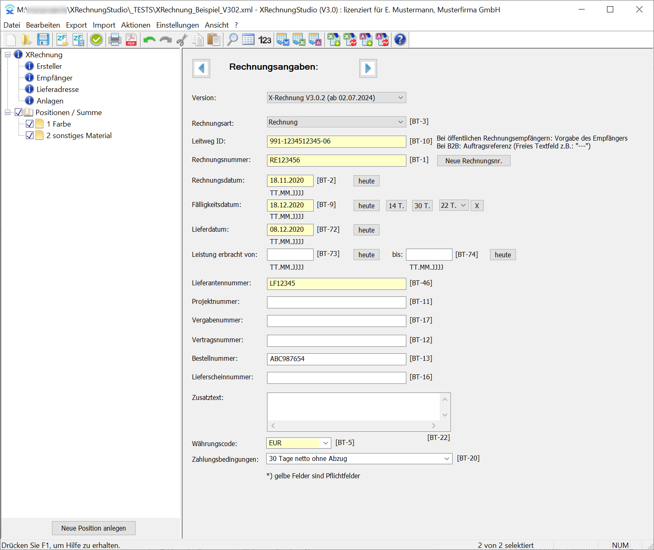Go to previous page with left arrow
The width and height of the screenshot is (654, 550).
click(201, 68)
